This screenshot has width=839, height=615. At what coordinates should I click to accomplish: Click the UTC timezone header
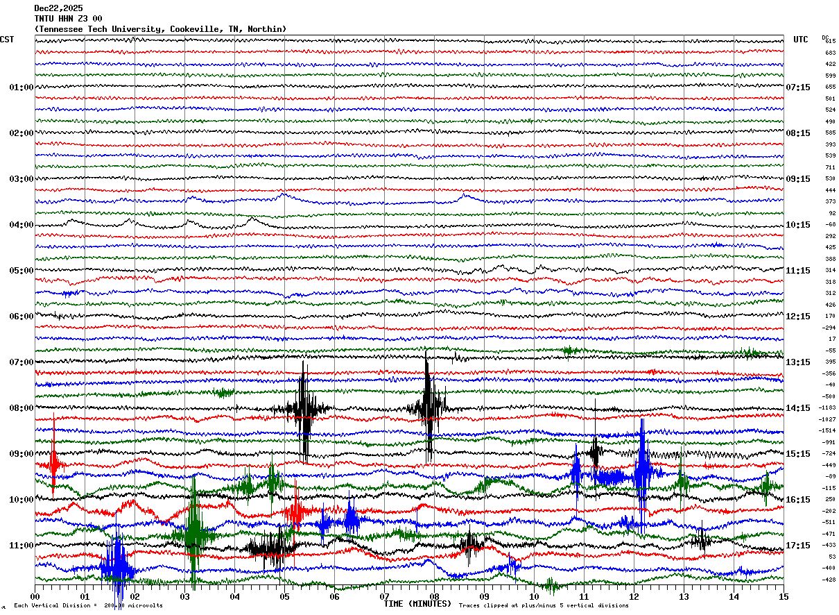click(801, 40)
